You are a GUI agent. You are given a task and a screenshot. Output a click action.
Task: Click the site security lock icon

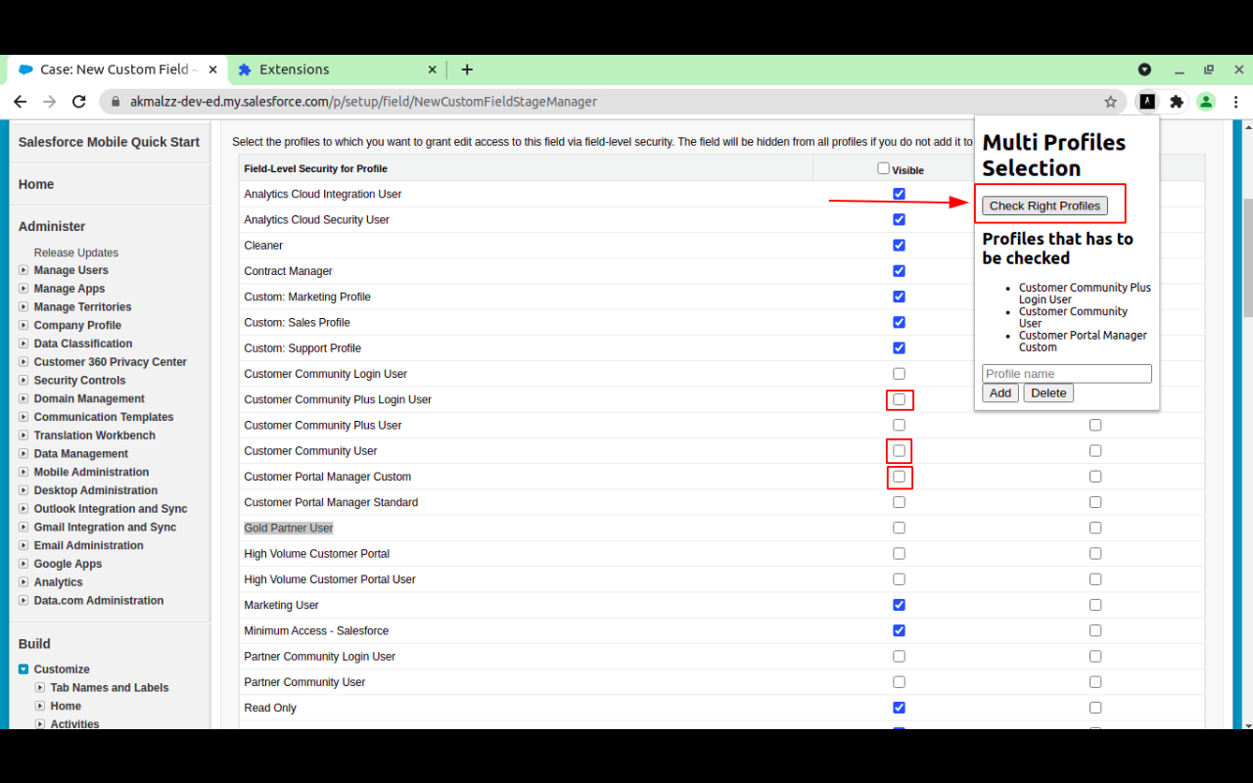pos(116,101)
